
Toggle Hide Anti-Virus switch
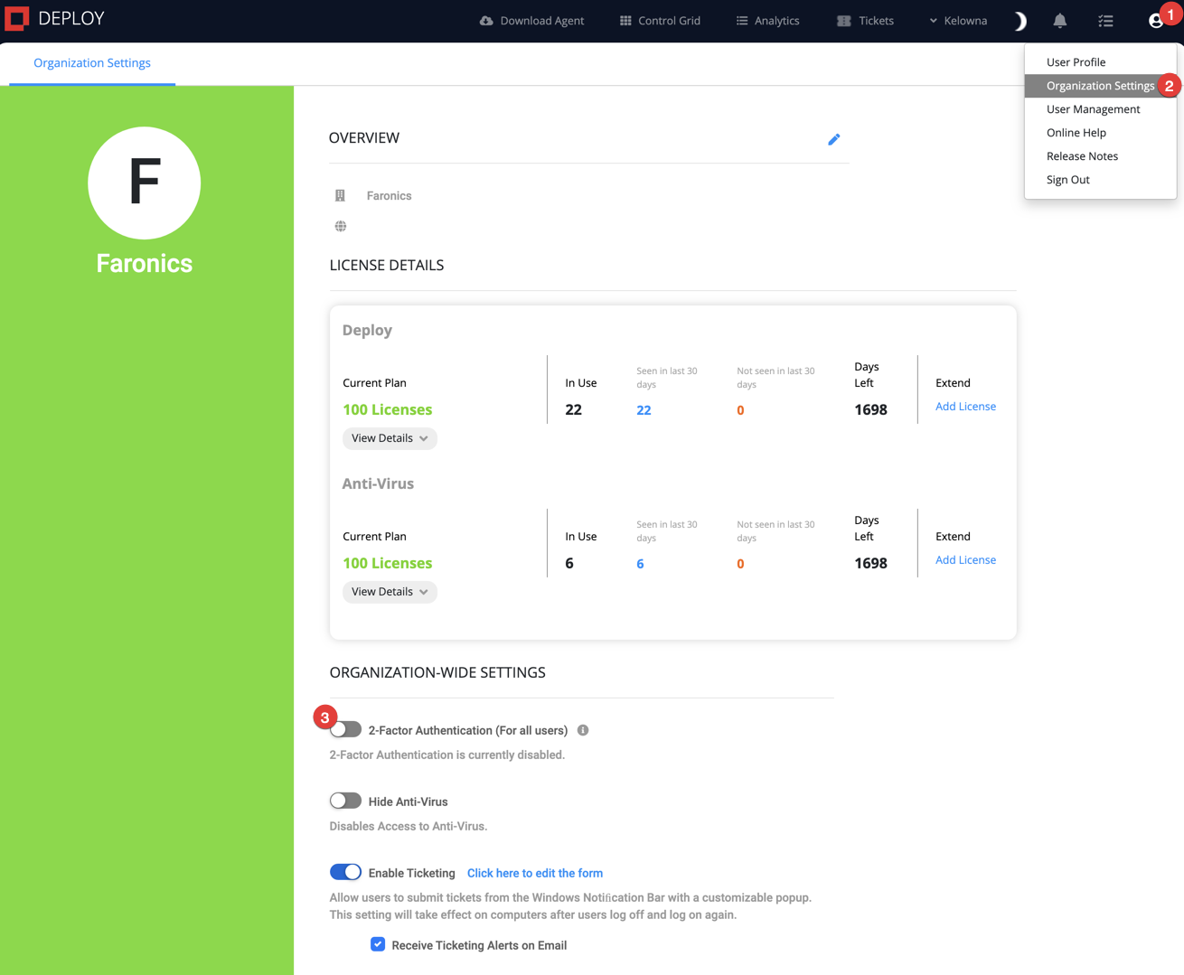(x=345, y=801)
